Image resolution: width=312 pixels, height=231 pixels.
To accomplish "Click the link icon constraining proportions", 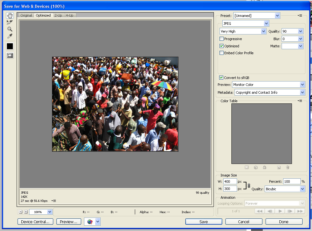I will tap(249, 186).
